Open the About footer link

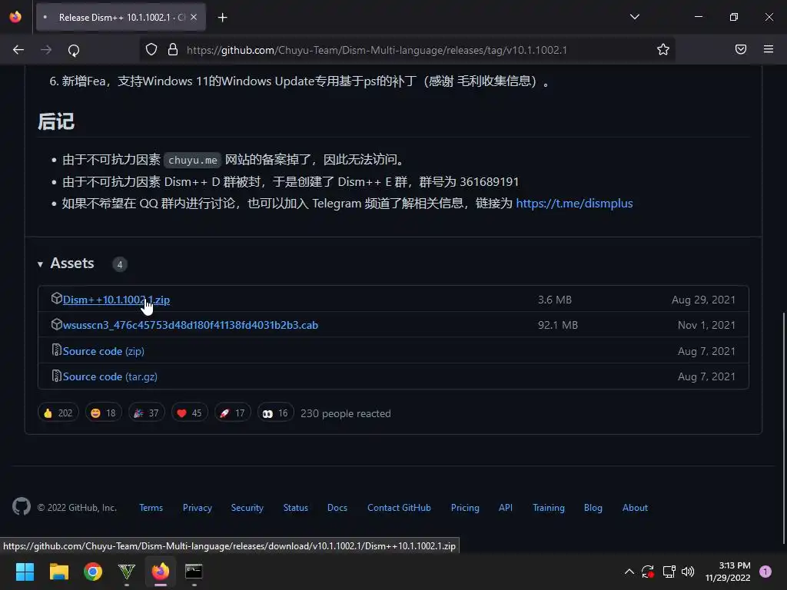635,508
